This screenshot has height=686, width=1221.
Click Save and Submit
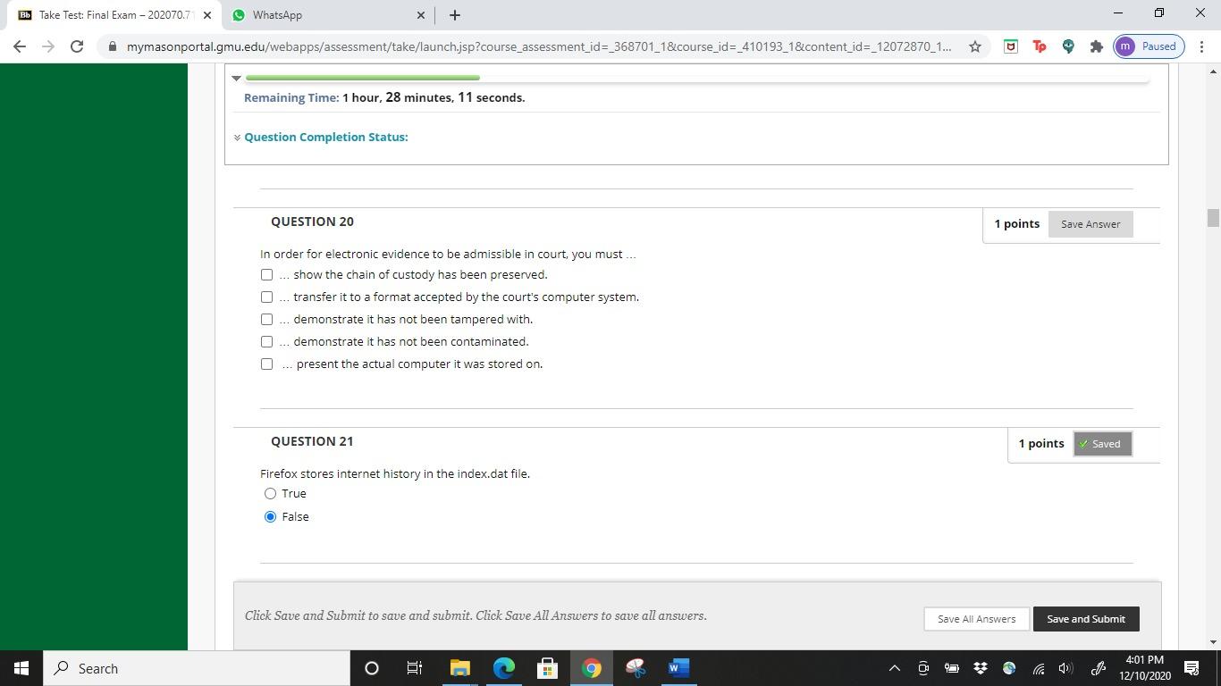click(1085, 618)
